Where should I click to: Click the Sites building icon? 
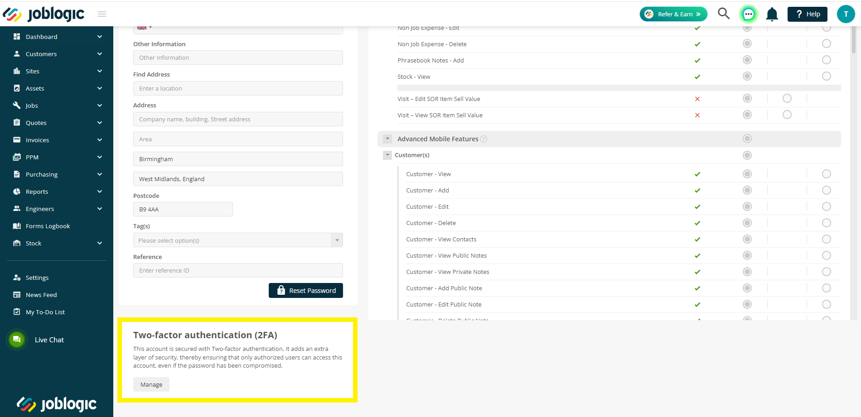pos(17,71)
